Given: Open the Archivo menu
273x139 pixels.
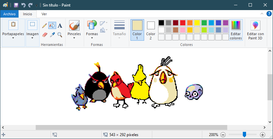Looking at the screenshot, I should (9, 14).
